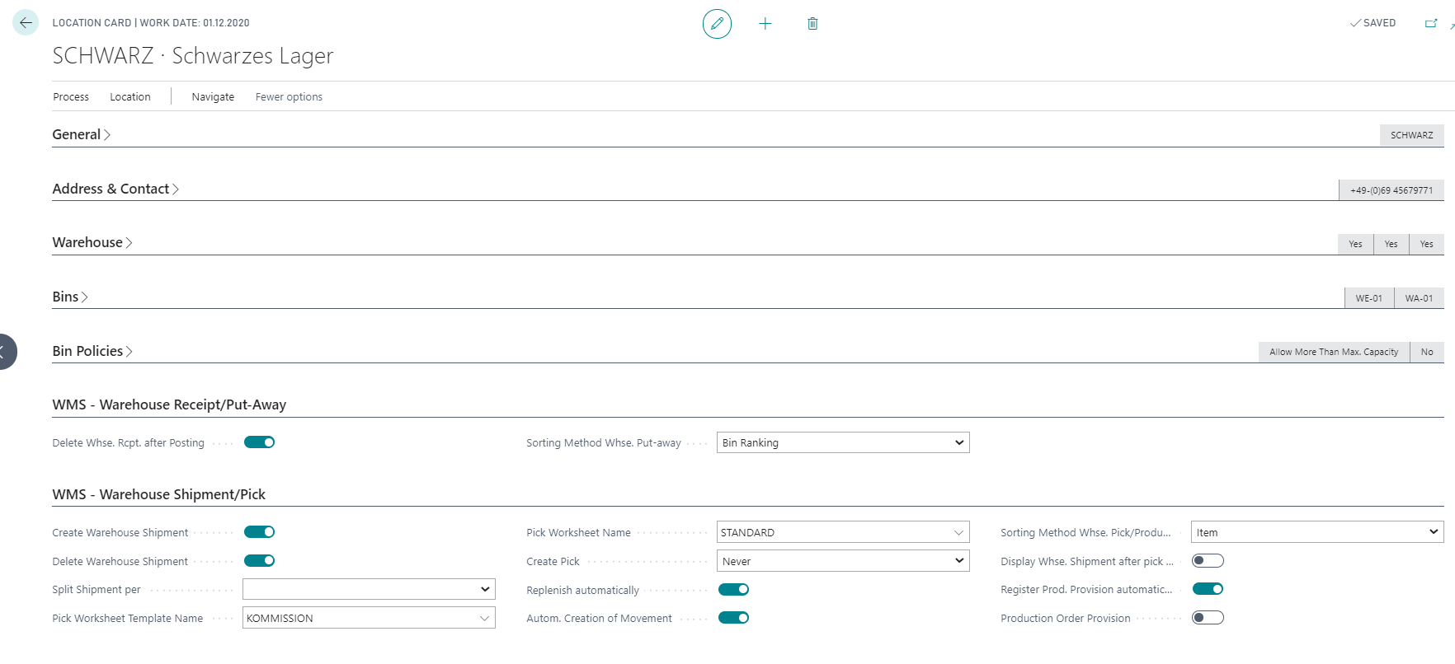Click the SCHWARZ summary value
This screenshot has width=1455, height=664.
pos(1411,135)
